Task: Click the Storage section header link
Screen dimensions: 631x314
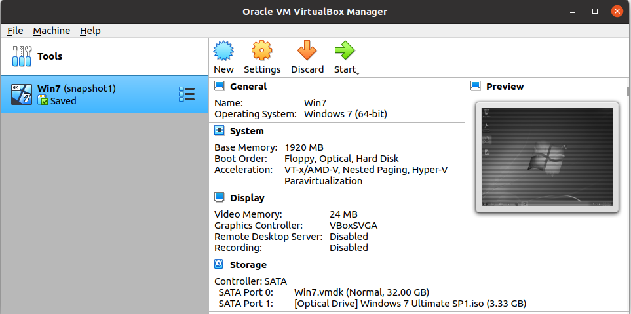Action: click(x=248, y=265)
